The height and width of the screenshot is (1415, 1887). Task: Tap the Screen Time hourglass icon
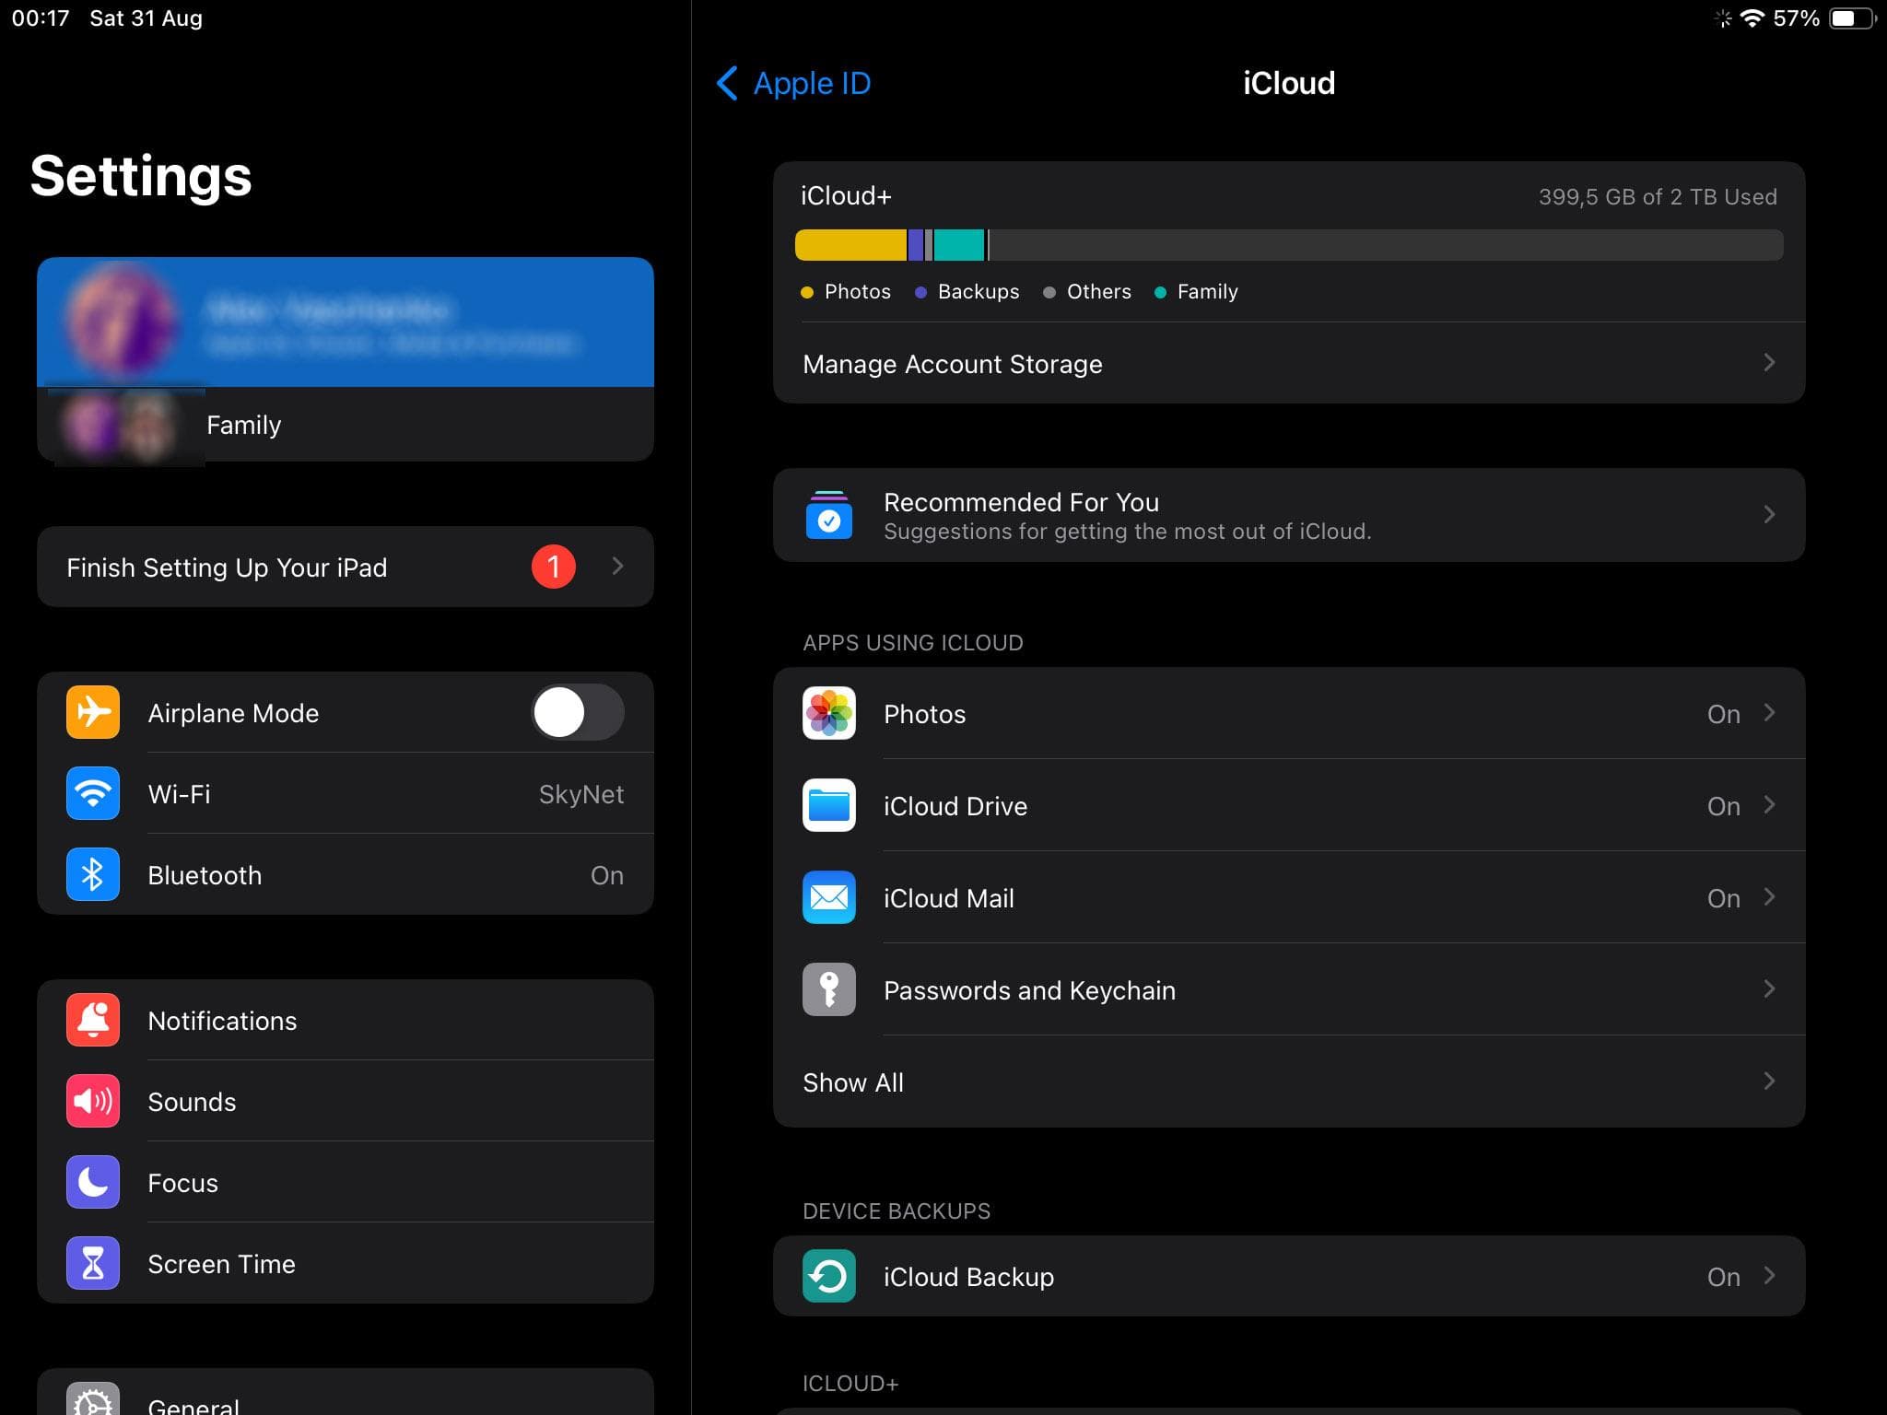[93, 1263]
